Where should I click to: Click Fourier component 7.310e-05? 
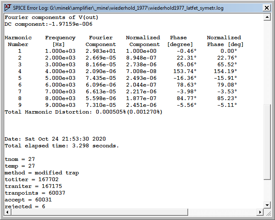click(x=101, y=105)
